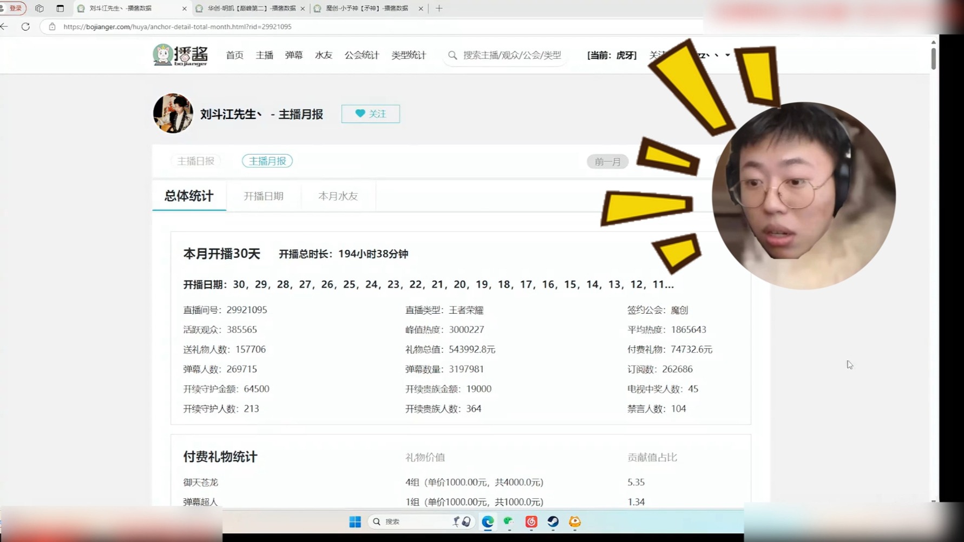
Task: Open WeChat from the taskbar
Action: pyautogui.click(x=509, y=521)
